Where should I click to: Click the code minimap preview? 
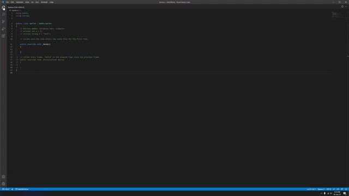(x=339, y=15)
